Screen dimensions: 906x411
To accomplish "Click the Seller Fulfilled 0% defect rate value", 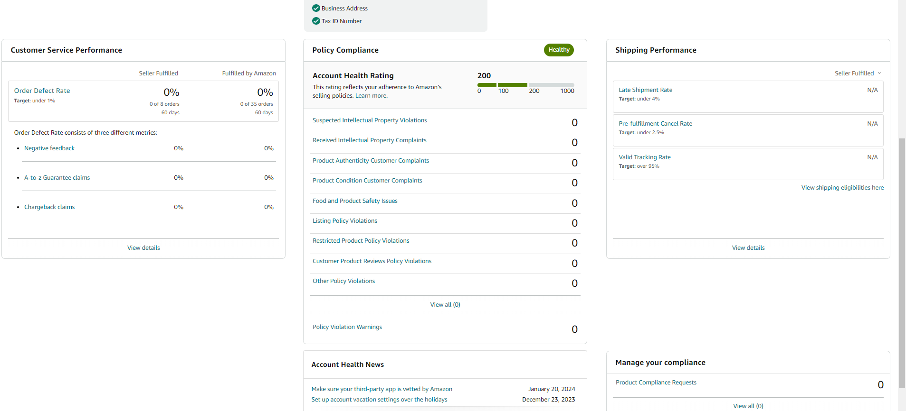I will click(171, 92).
